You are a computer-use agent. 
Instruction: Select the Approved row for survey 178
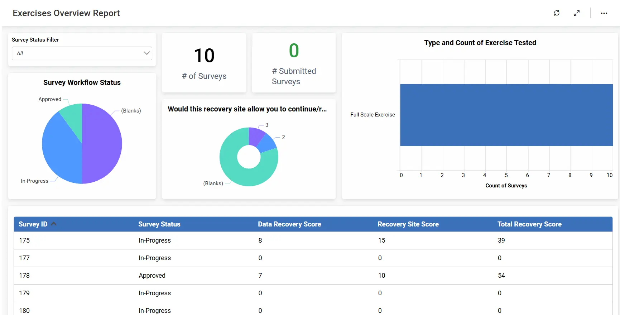(x=313, y=276)
